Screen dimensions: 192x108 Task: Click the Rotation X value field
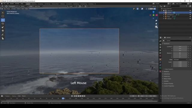point(180,53)
